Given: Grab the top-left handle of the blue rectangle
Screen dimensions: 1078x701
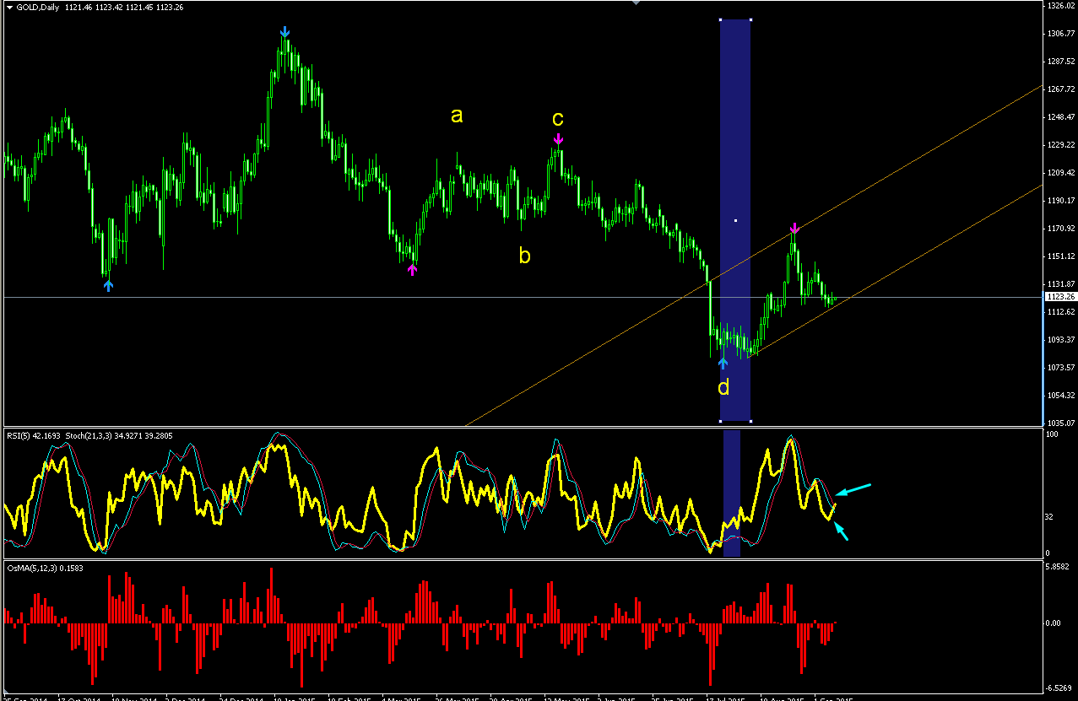Looking at the screenshot, I should tap(720, 20).
